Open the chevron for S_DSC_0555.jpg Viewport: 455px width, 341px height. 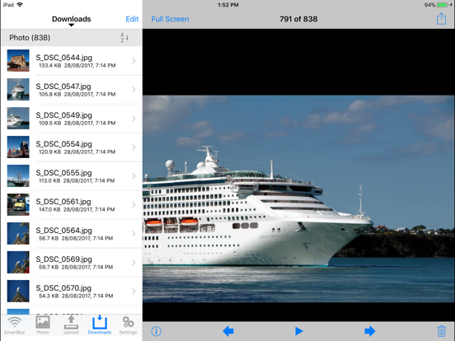pyautogui.click(x=134, y=176)
